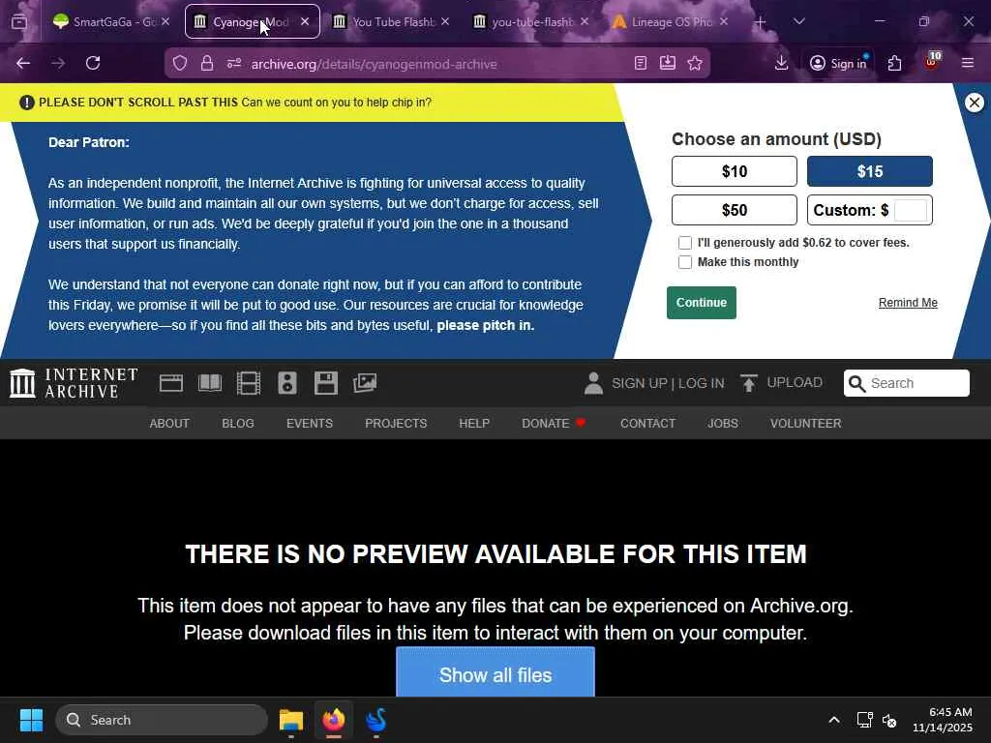Click the user avatar icon
Viewport: 991px width, 743px height.
[593, 383]
